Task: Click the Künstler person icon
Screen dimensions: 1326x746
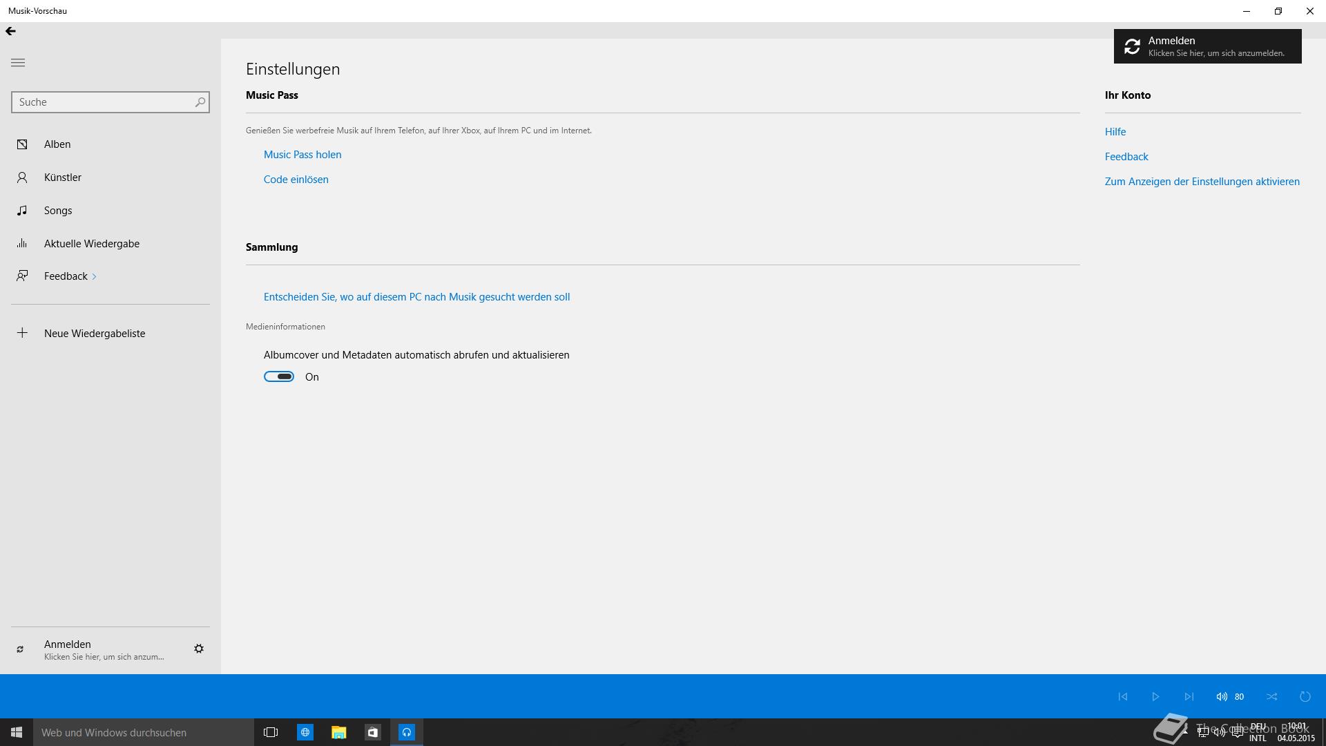Action: 22,178
